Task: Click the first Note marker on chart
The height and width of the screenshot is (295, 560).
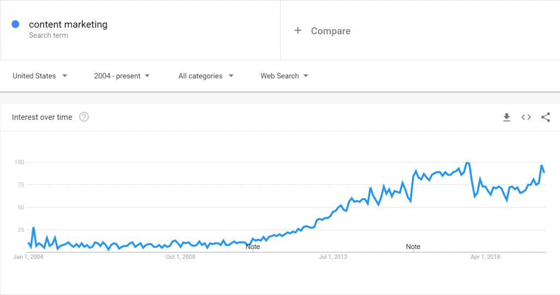Action: 253,247
